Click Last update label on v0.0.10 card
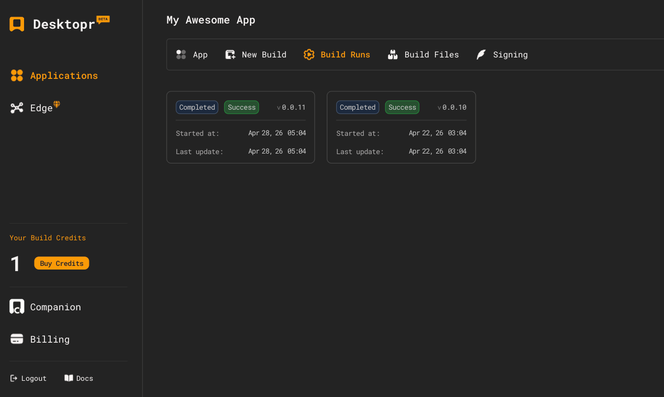 tap(360, 152)
